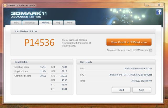The width and height of the screenshot is (168, 108).
Task: Click the Your 3DMark 11 Score header
Action: [83, 31]
